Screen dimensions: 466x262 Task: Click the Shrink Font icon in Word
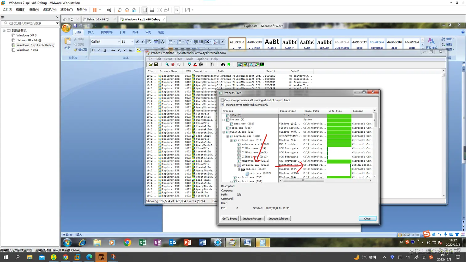(143, 42)
